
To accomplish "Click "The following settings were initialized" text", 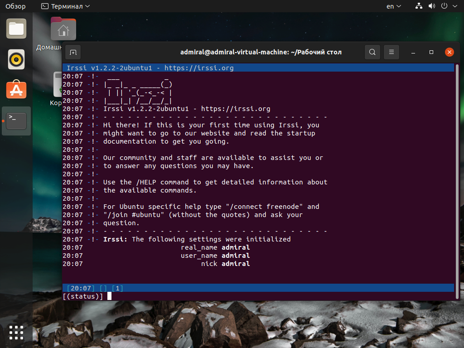I will tap(211, 239).
